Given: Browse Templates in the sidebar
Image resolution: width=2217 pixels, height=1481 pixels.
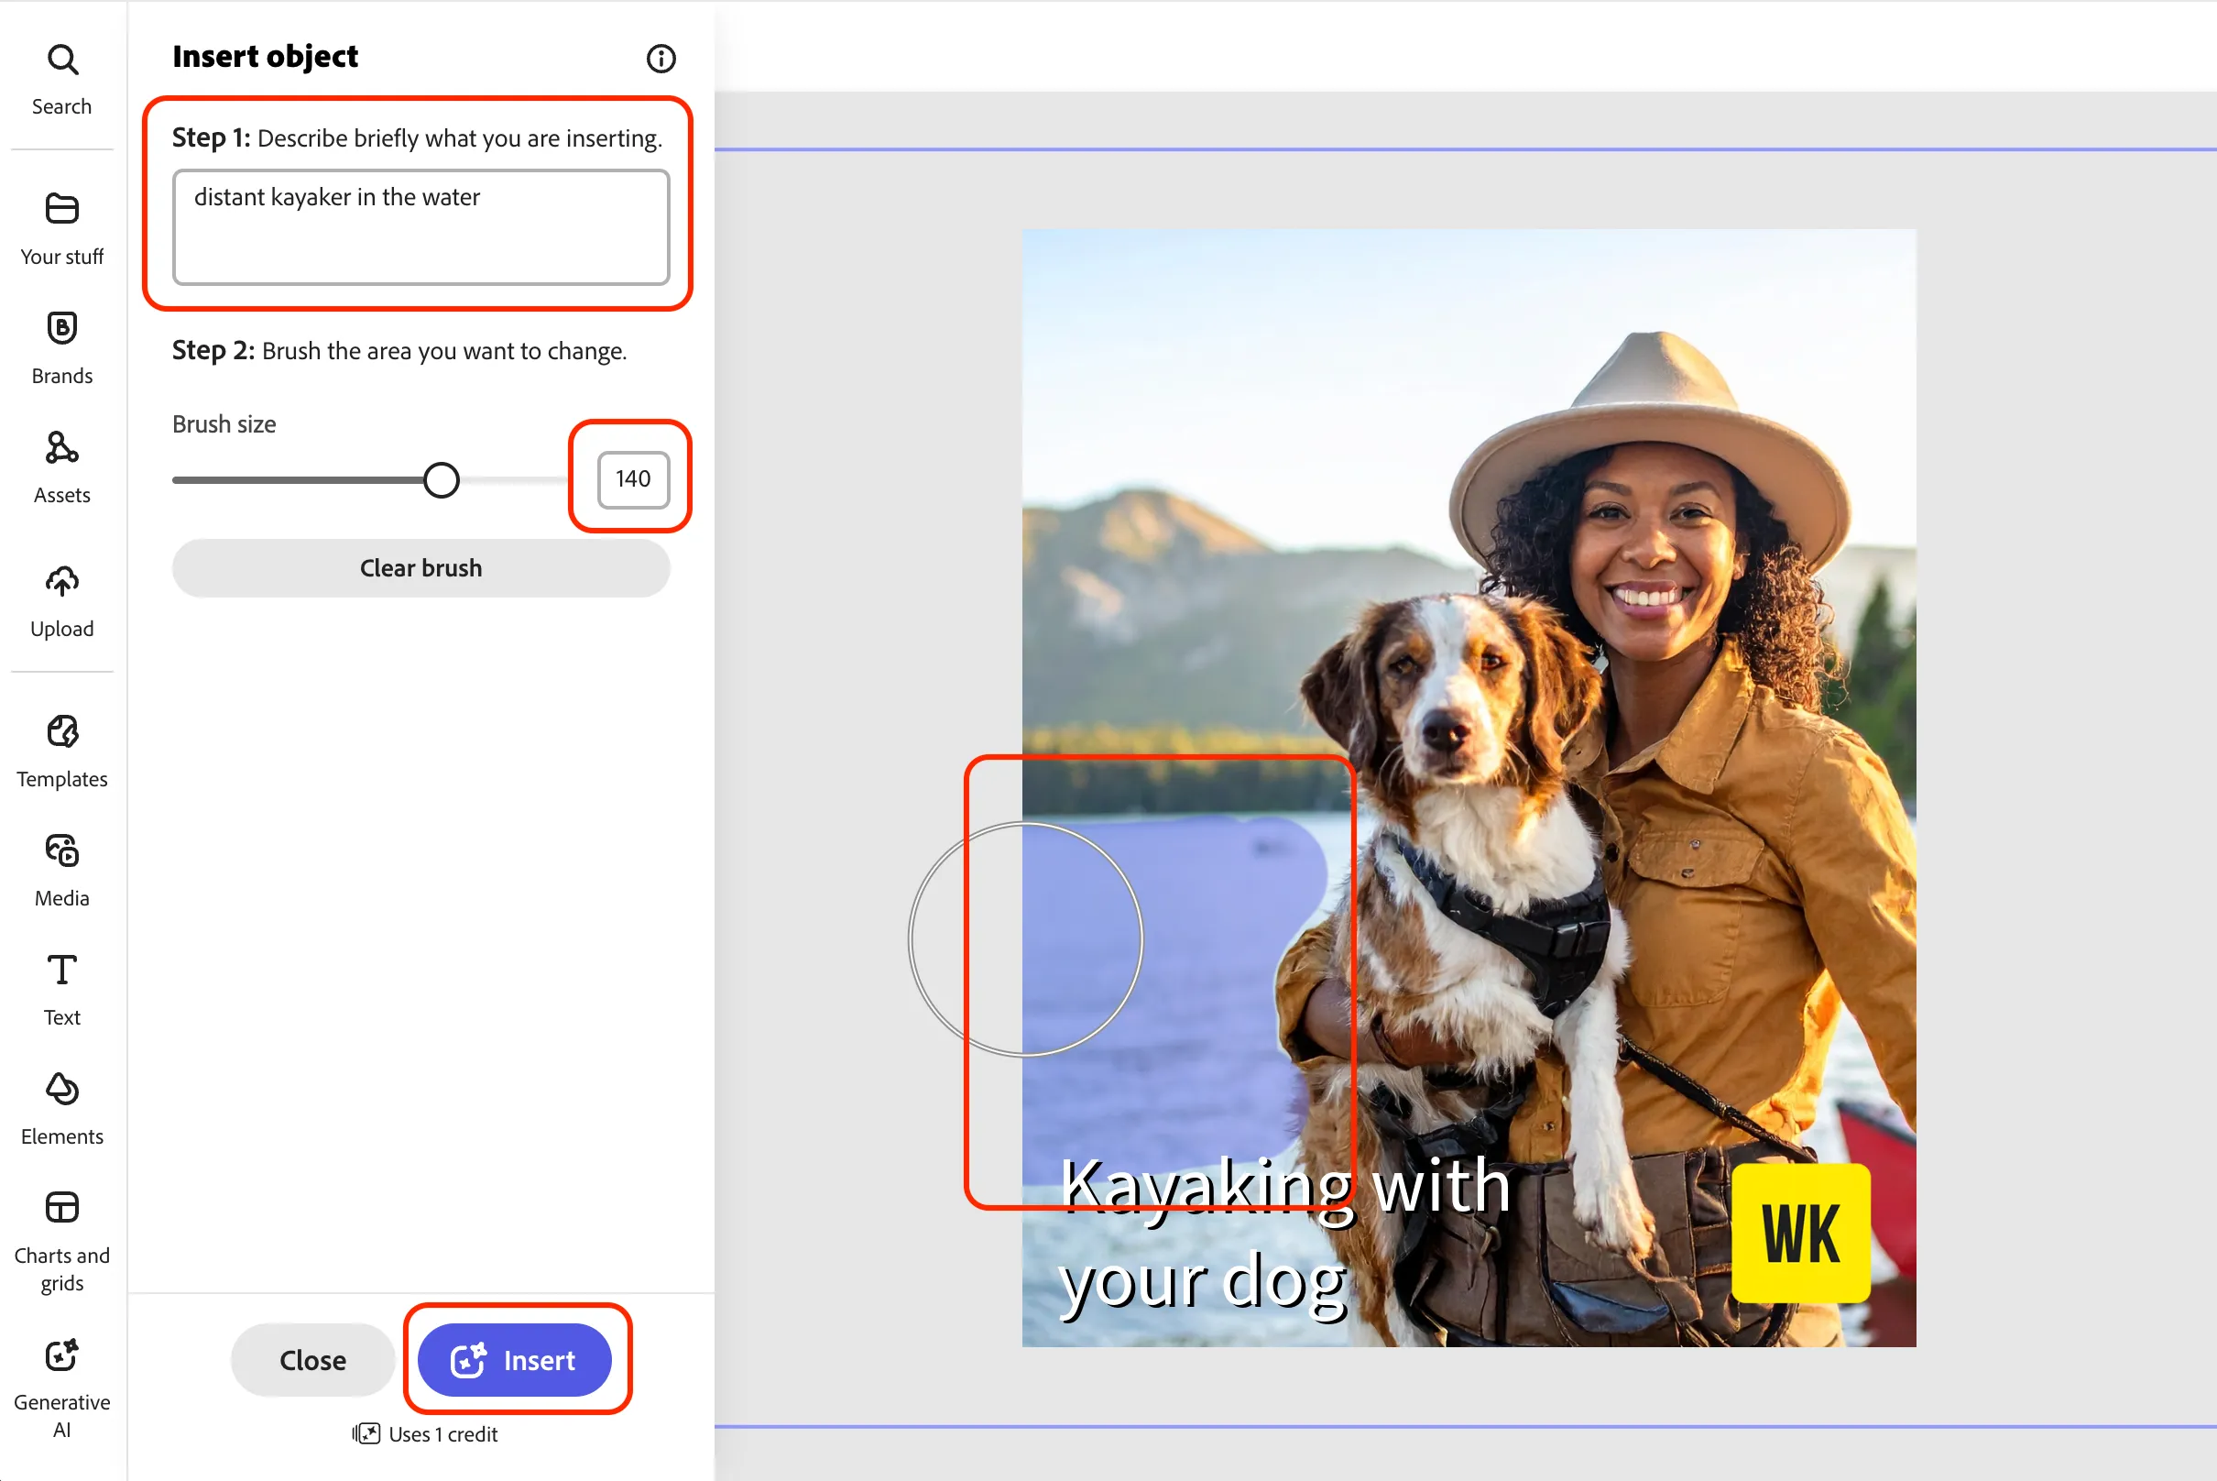Looking at the screenshot, I should pos(62,751).
